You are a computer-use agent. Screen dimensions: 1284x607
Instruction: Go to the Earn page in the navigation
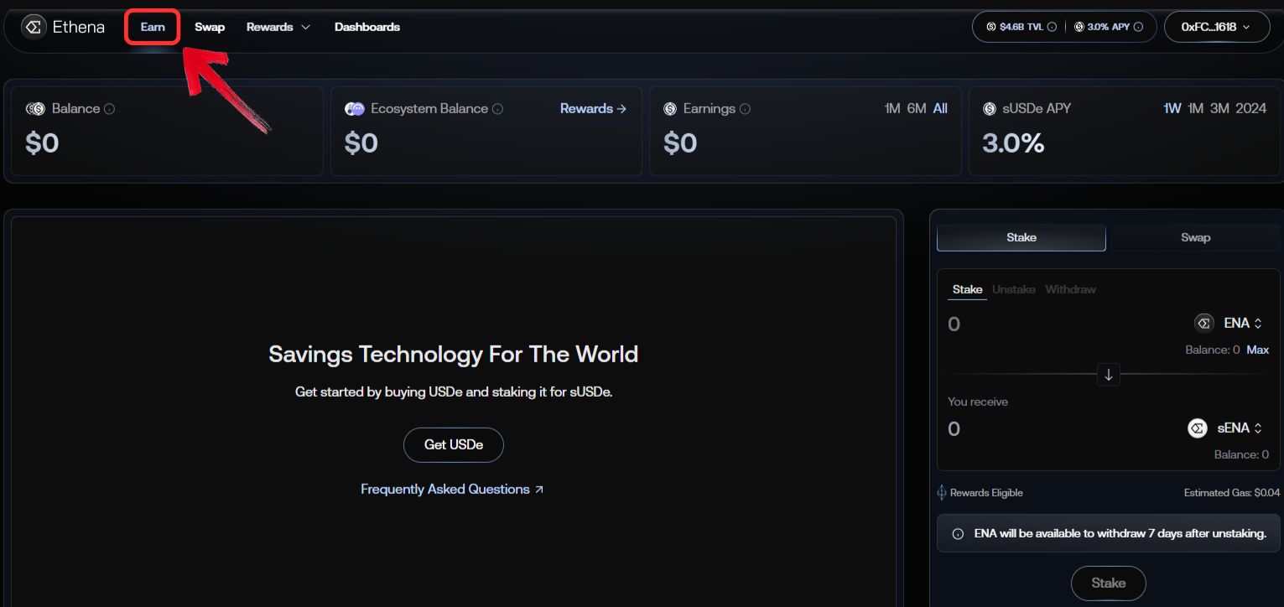[153, 27]
